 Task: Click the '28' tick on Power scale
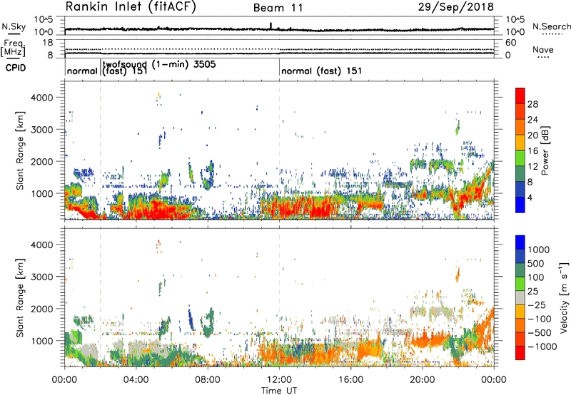click(532, 104)
